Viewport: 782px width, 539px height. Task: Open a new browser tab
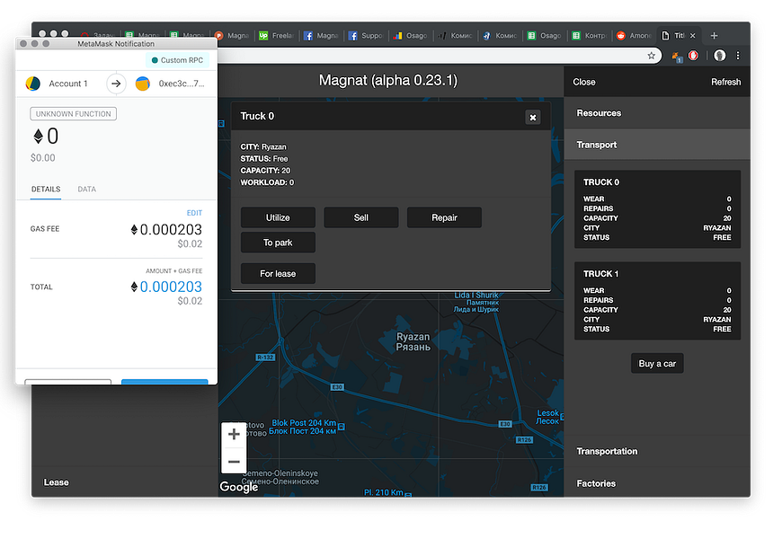coord(715,35)
